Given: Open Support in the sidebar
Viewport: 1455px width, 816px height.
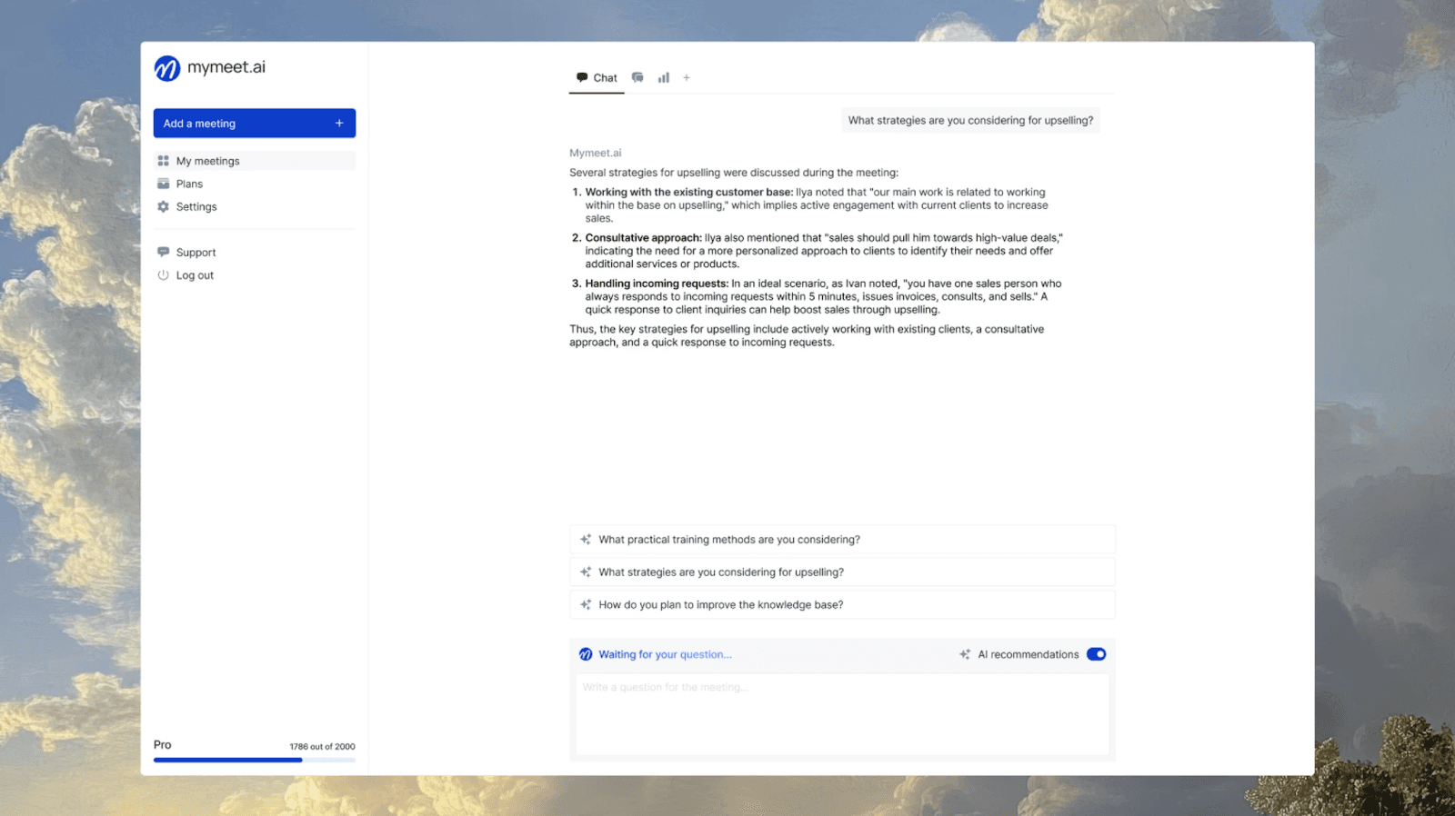Looking at the screenshot, I should (x=255, y=252).
